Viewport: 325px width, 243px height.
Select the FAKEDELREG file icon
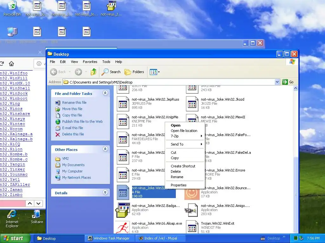click(x=123, y=139)
